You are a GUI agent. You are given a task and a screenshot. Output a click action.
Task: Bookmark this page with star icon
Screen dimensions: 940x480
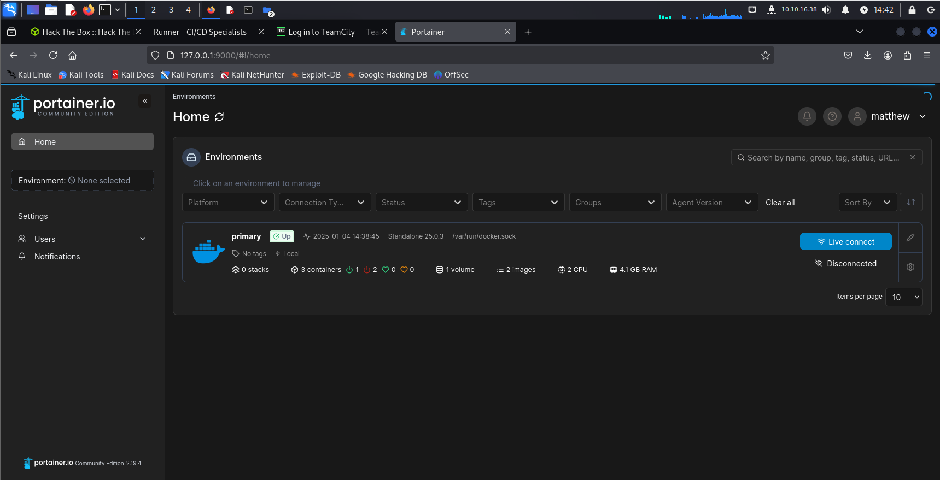765,55
